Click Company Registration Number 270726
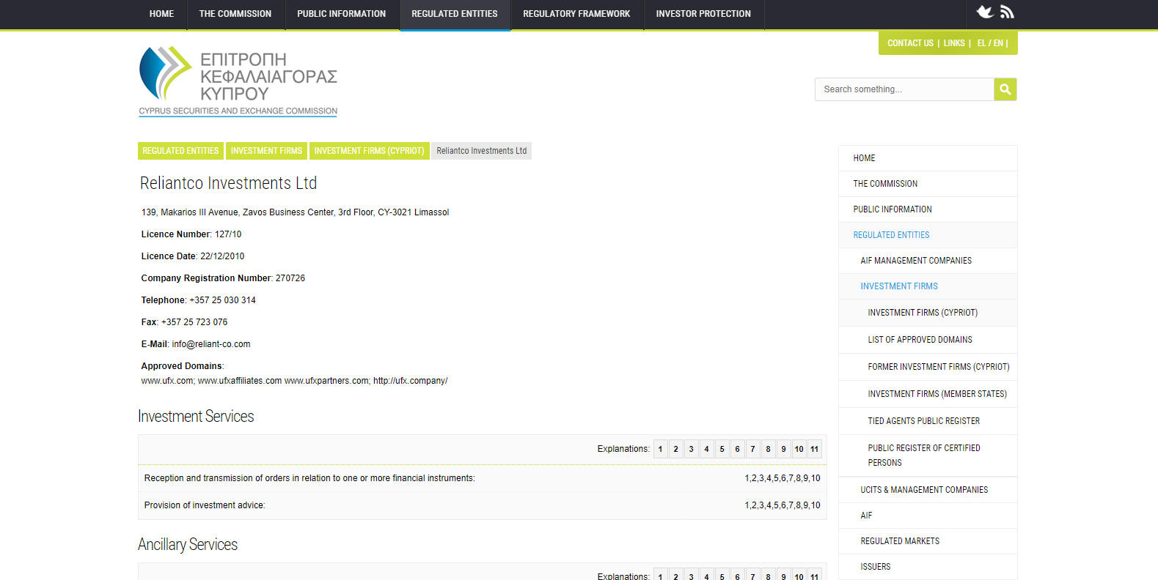1158x580 pixels. tap(223, 278)
